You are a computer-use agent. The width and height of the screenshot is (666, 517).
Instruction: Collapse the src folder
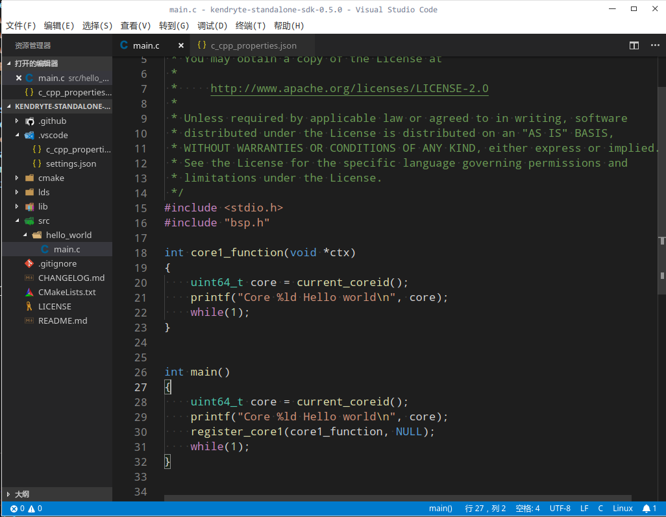pos(43,221)
